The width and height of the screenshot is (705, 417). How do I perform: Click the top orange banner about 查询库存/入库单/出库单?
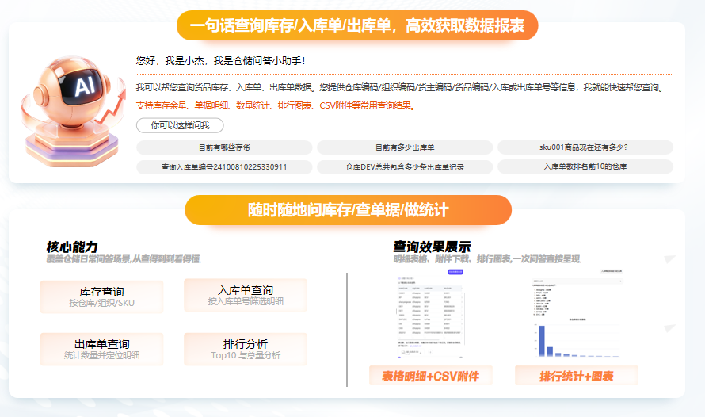(357, 25)
